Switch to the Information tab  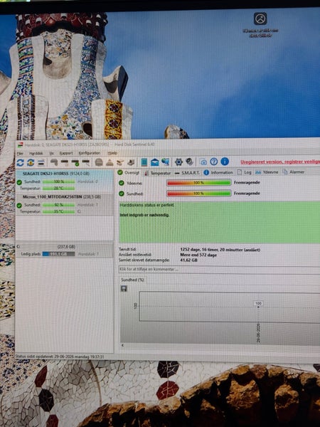click(x=218, y=172)
